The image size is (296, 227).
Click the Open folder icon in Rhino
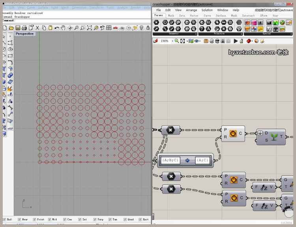click(x=11, y=28)
